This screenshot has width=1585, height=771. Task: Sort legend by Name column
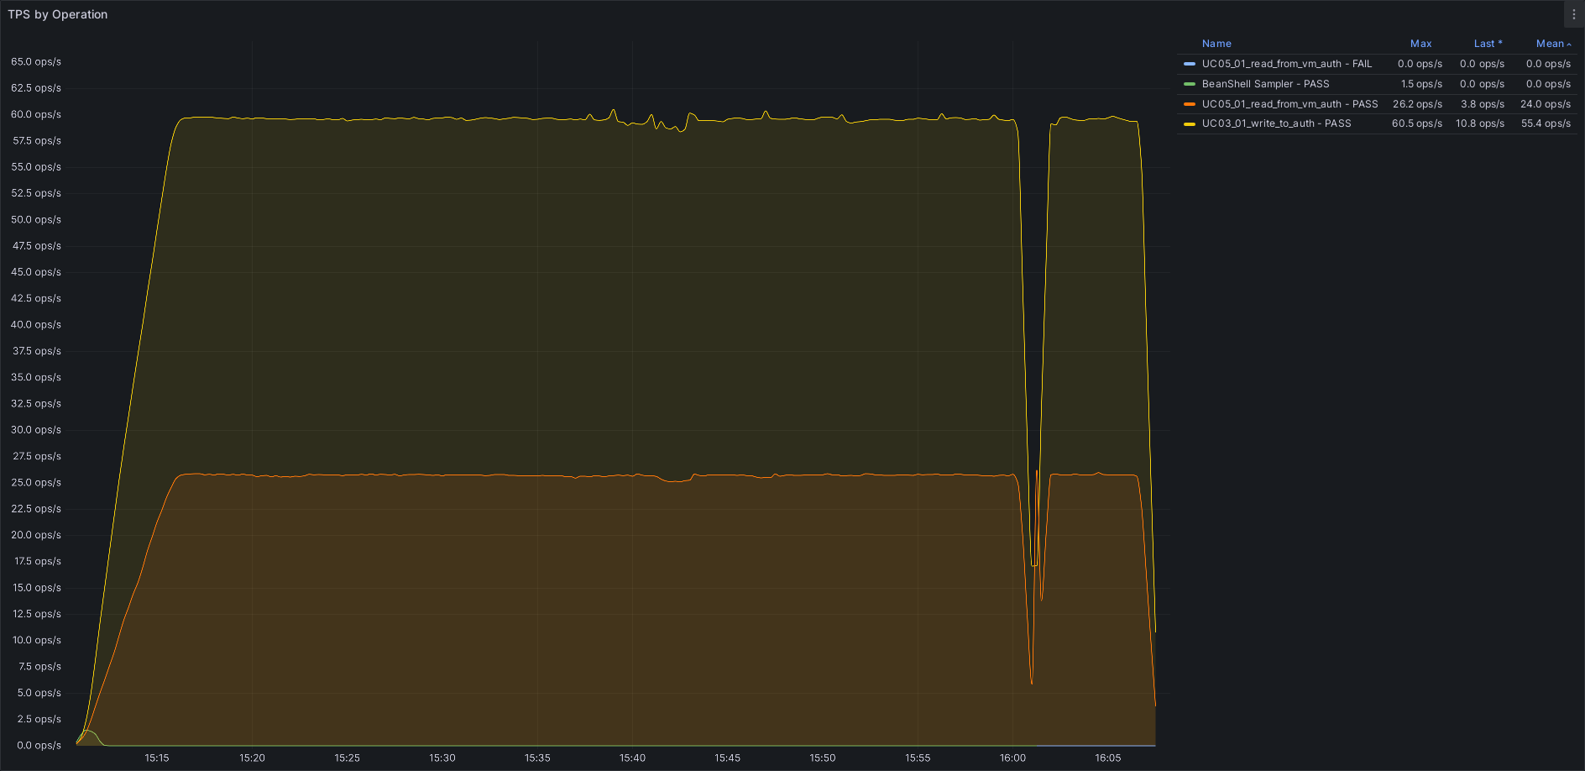1216,44
